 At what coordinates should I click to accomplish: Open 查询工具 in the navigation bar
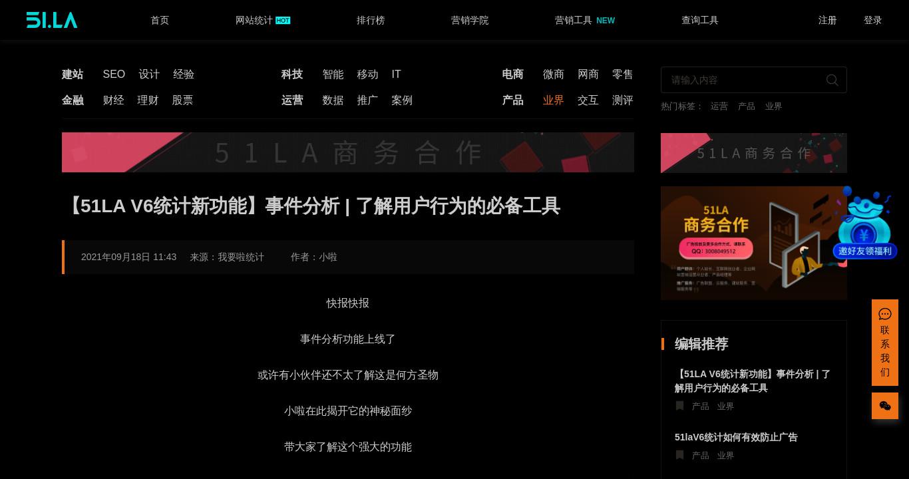point(700,21)
